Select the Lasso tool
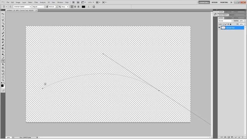 [x=3, y=20]
